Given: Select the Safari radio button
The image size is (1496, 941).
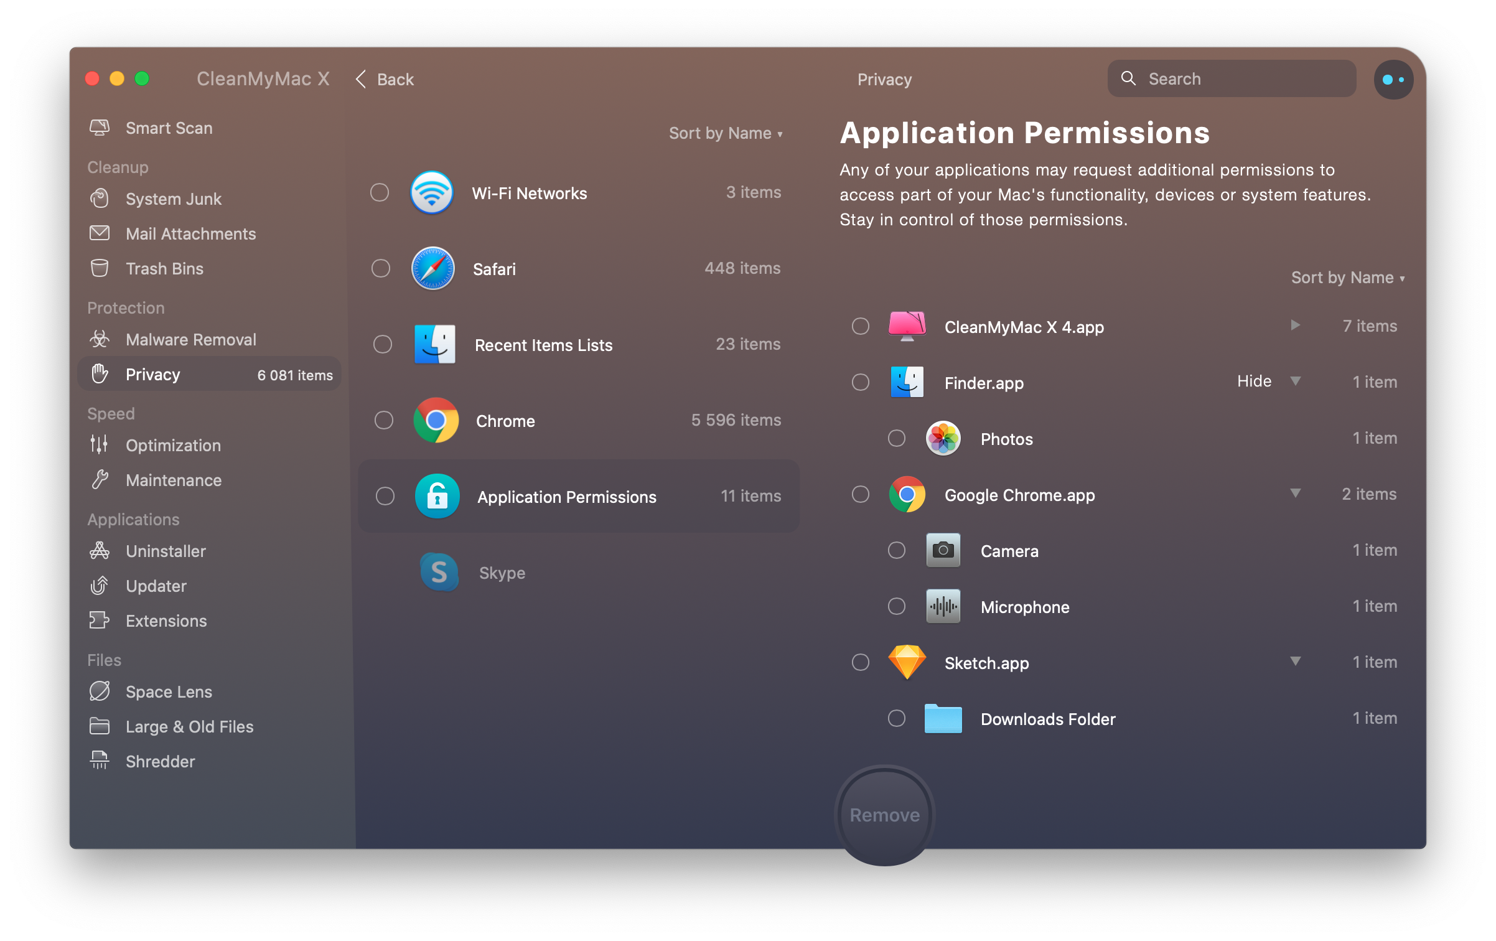Looking at the screenshot, I should click(381, 268).
